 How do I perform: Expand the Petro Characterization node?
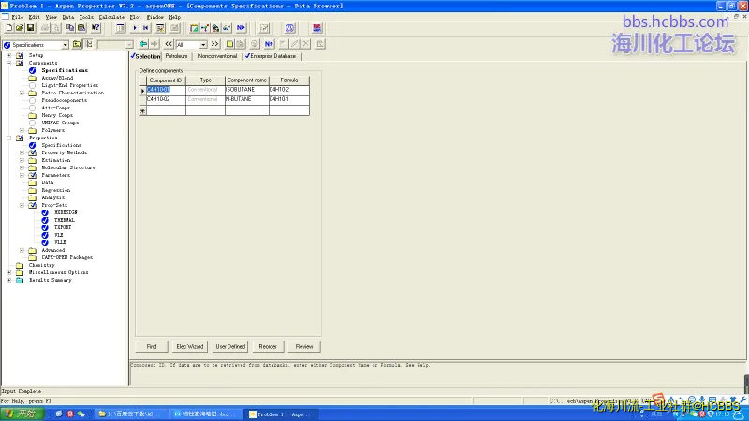(22, 93)
